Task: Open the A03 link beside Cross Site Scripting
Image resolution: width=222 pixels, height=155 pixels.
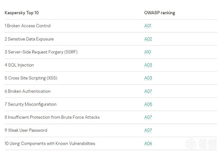Action: click(x=148, y=78)
